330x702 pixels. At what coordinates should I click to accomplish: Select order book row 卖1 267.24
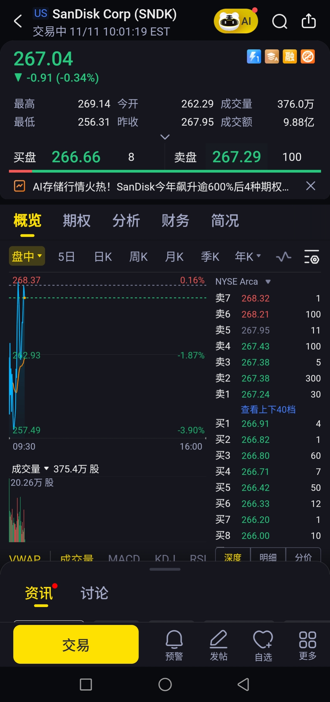[268, 394]
